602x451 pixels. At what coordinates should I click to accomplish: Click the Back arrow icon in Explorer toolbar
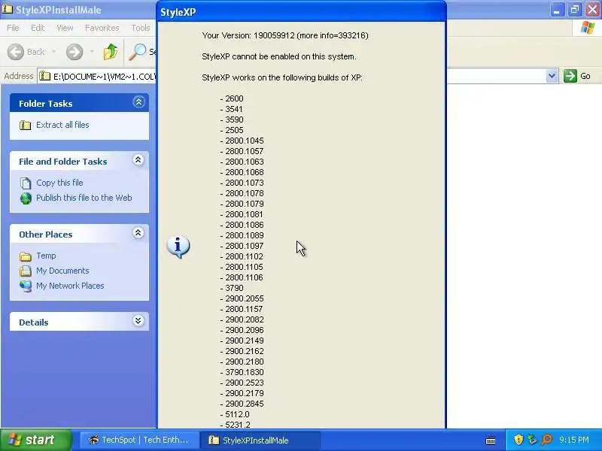click(x=16, y=52)
